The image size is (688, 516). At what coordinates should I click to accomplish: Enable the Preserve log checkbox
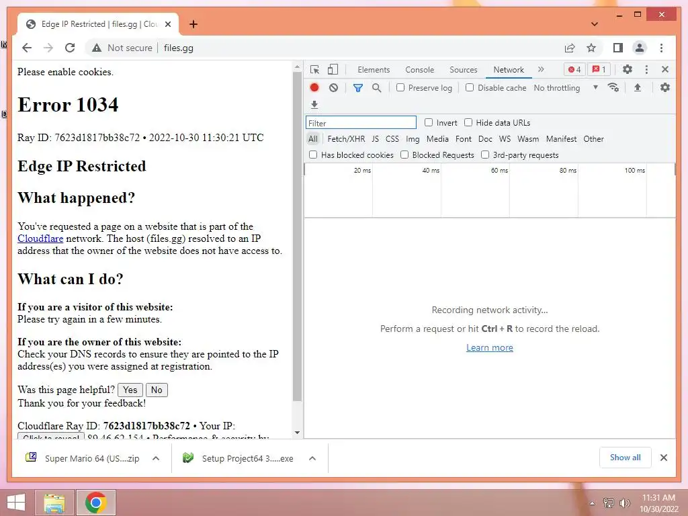coord(400,87)
